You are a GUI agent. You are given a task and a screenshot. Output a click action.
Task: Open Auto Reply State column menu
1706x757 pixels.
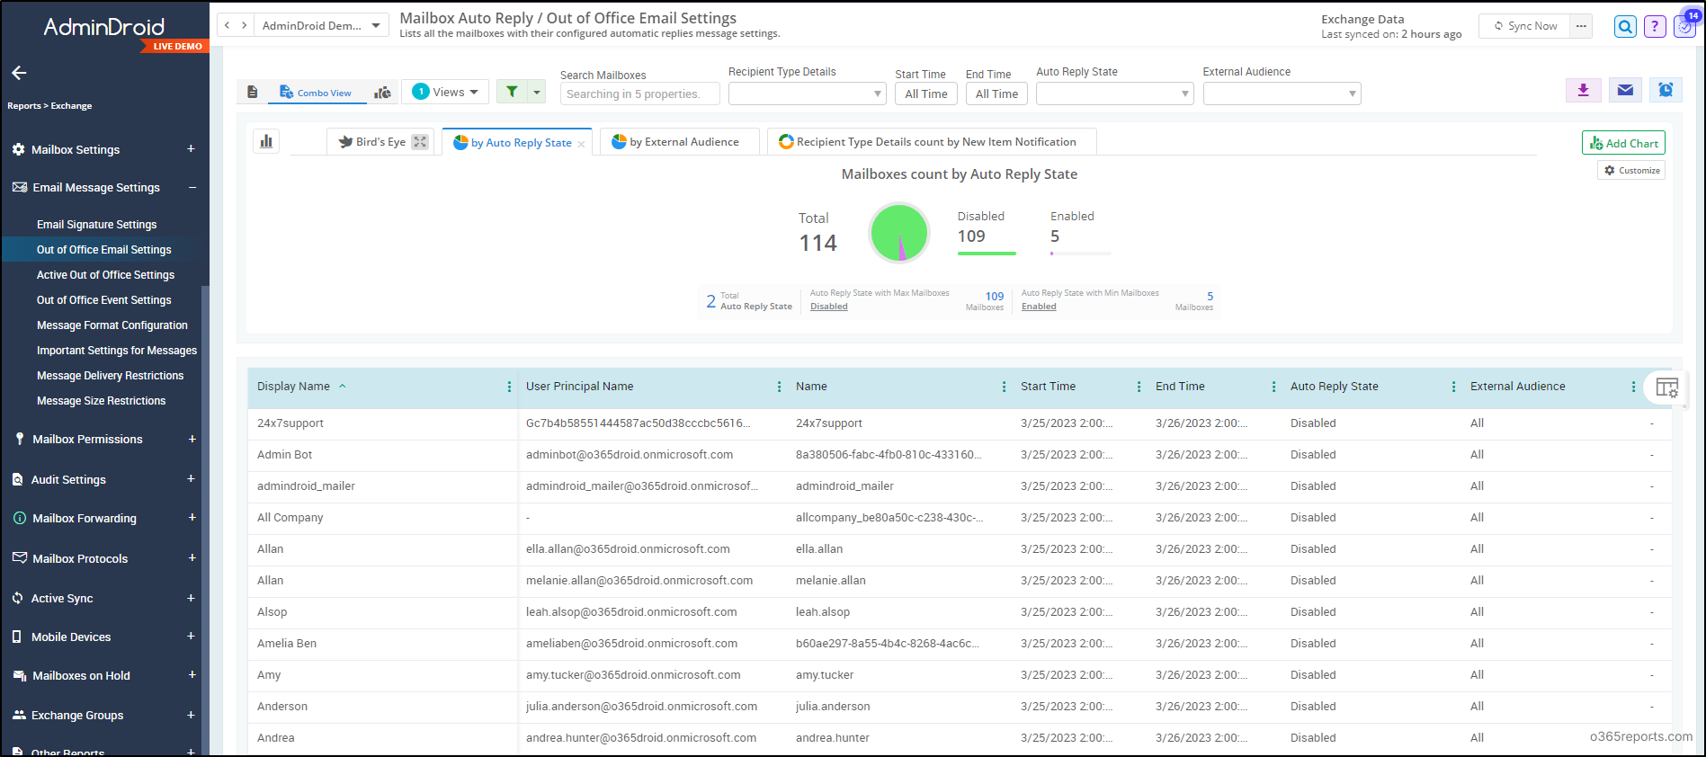point(1453,387)
